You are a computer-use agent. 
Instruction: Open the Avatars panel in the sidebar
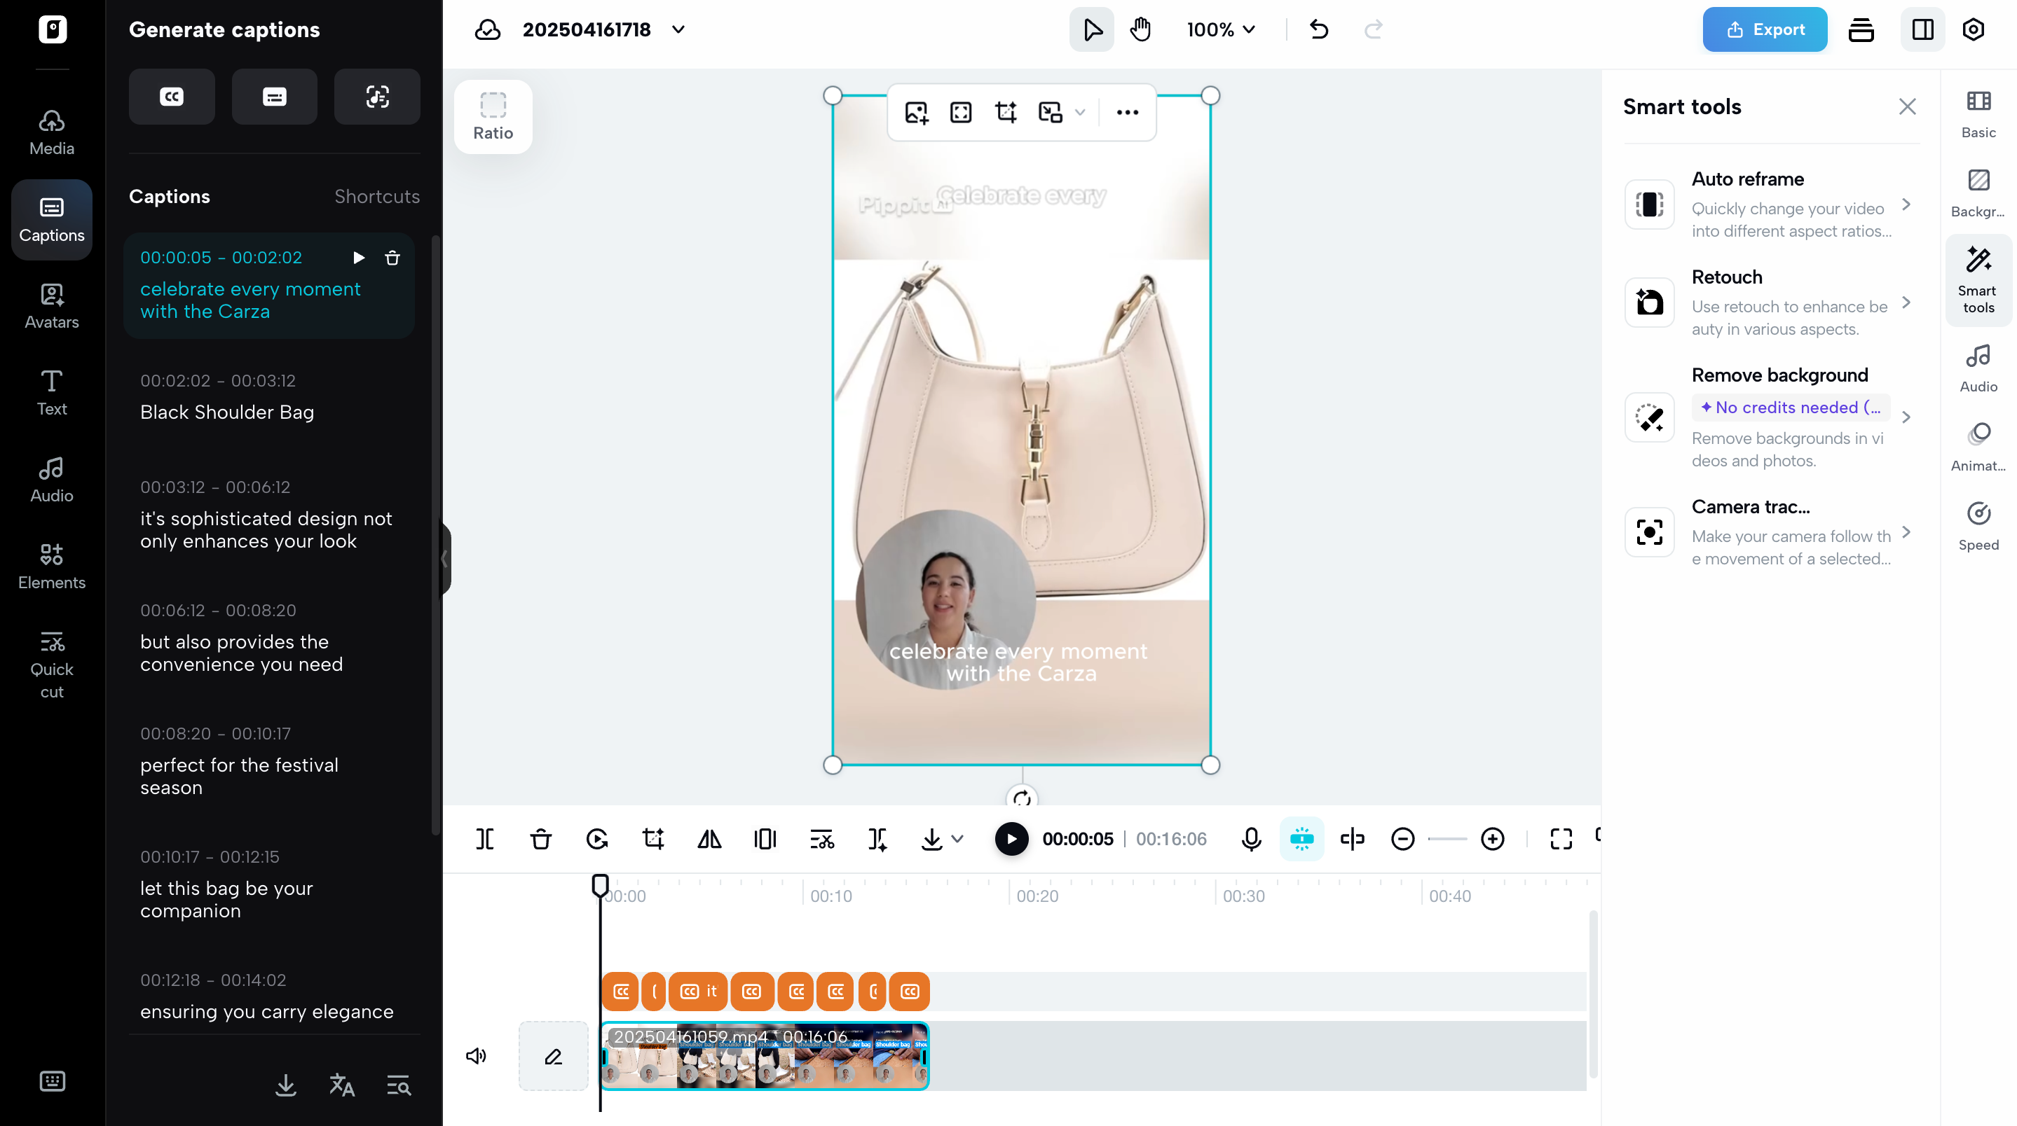[x=51, y=307]
